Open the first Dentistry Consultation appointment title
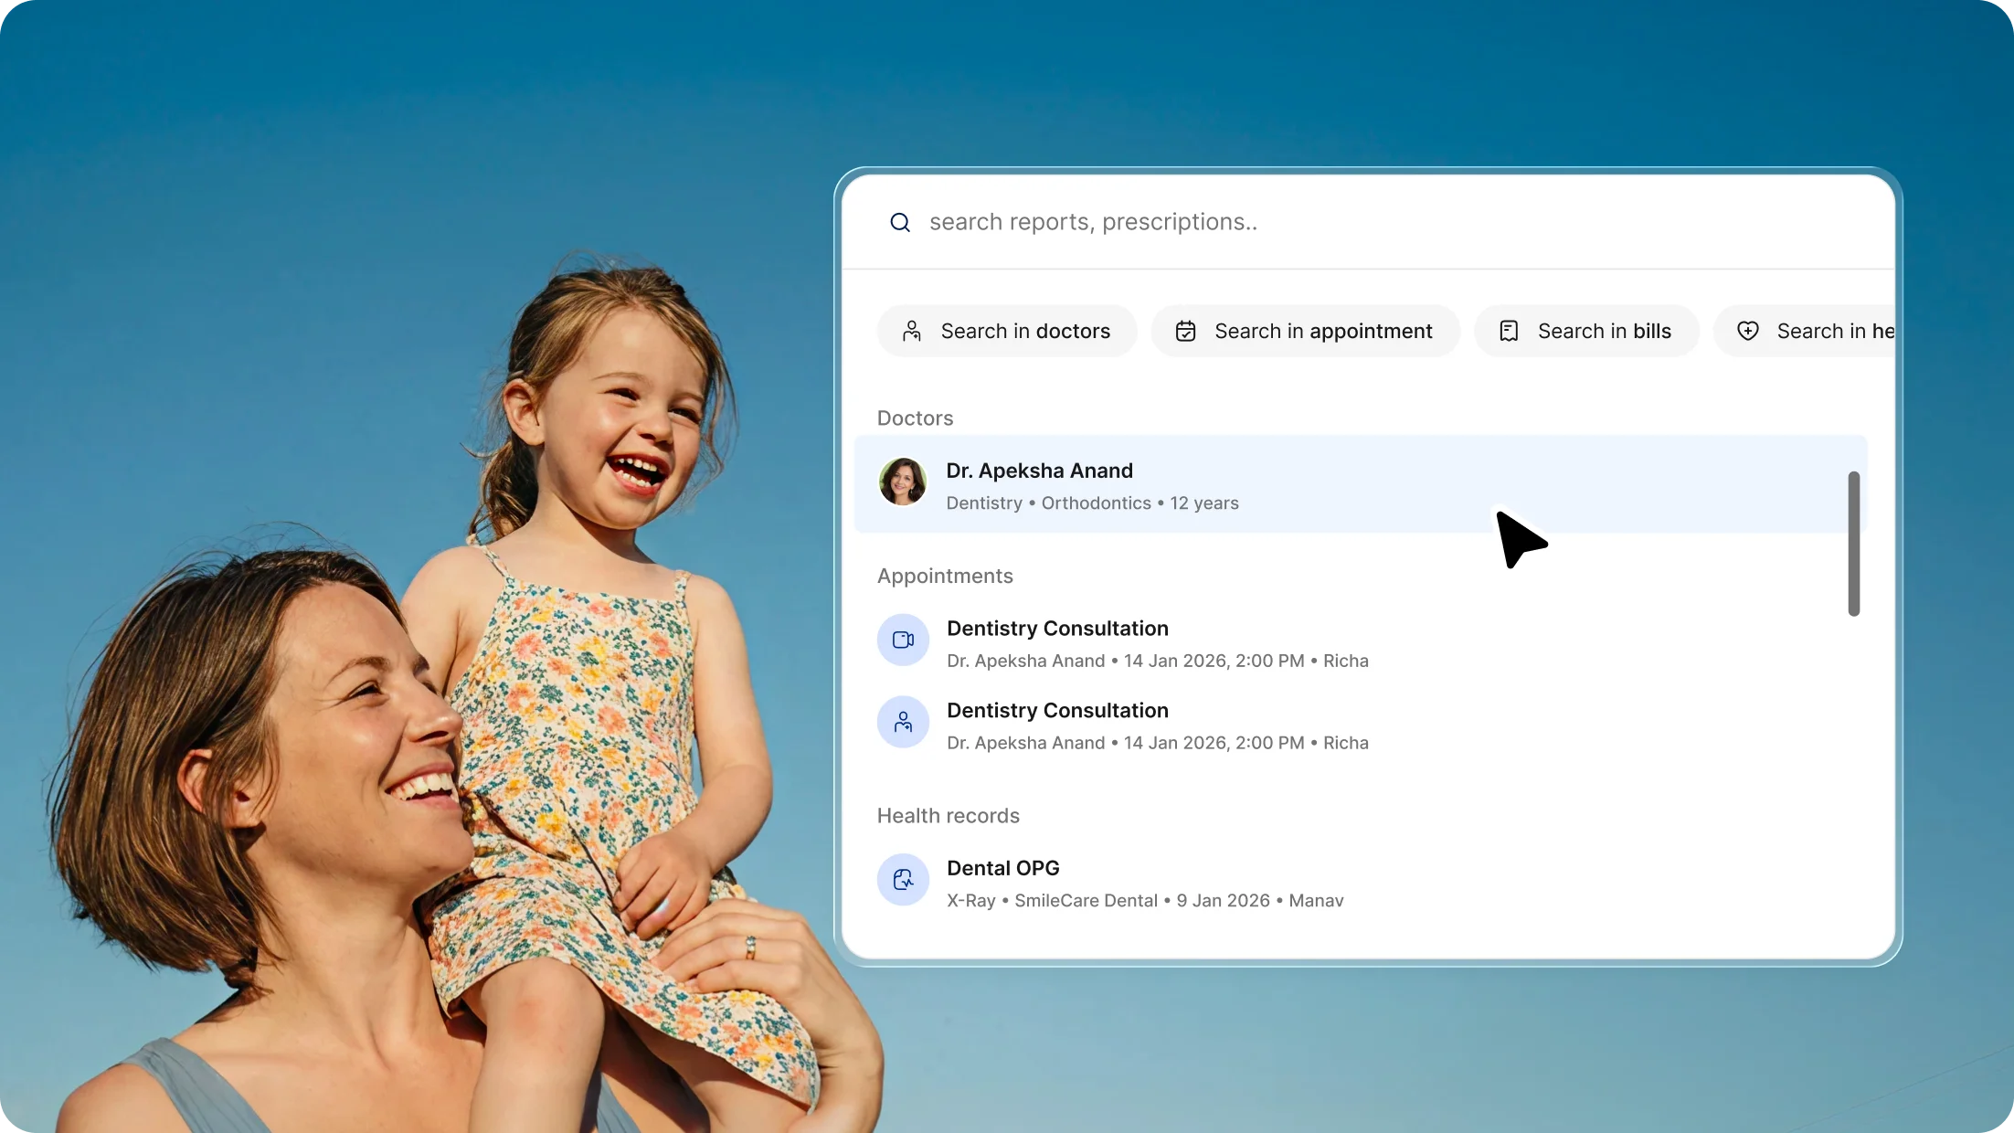The width and height of the screenshot is (2014, 1133). [x=1057, y=629]
